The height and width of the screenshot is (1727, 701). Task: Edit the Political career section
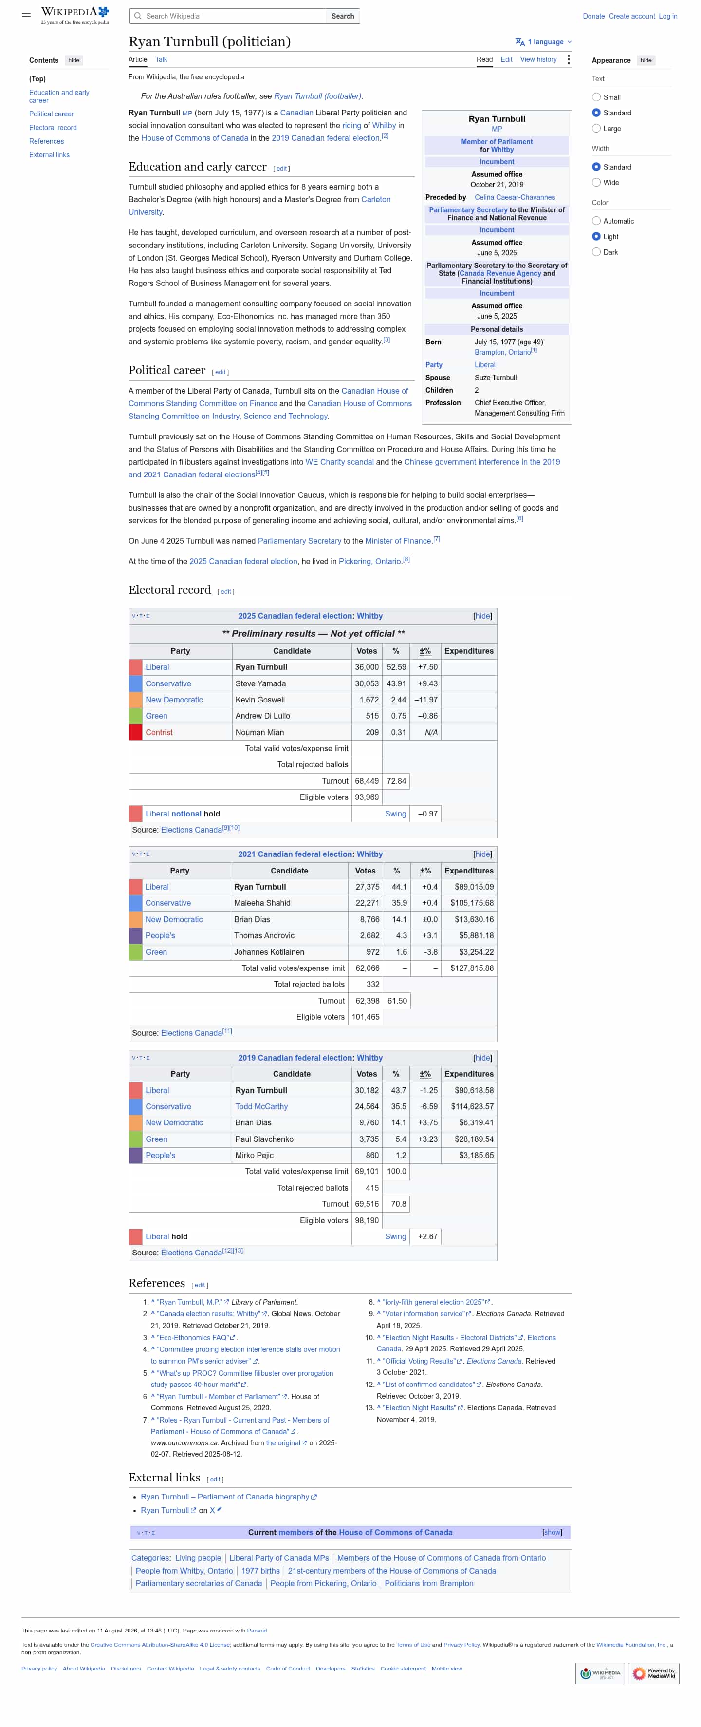point(221,372)
